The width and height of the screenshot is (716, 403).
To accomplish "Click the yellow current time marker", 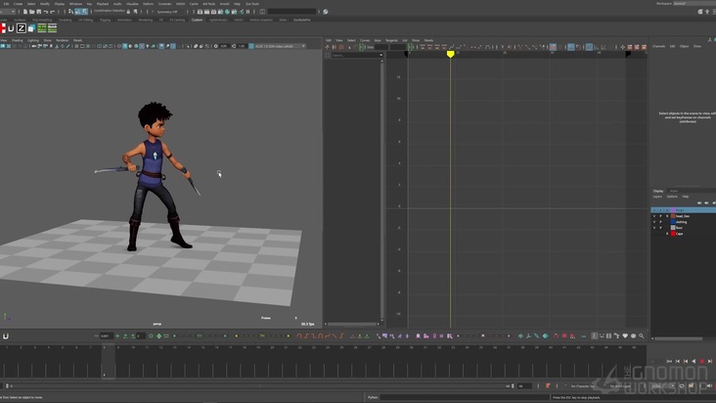I will [450, 54].
